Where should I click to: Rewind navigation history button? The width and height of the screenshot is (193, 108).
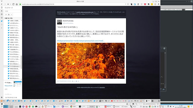point(8,4)
